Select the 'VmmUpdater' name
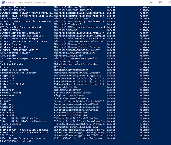 point(7,107)
